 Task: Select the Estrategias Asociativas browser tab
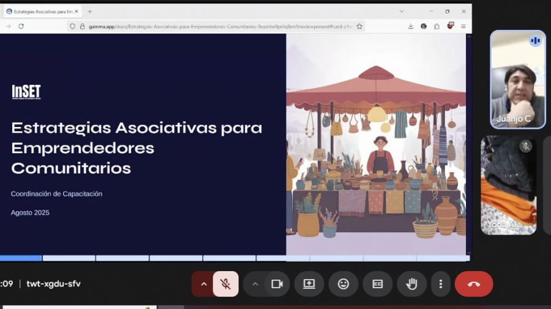42,12
